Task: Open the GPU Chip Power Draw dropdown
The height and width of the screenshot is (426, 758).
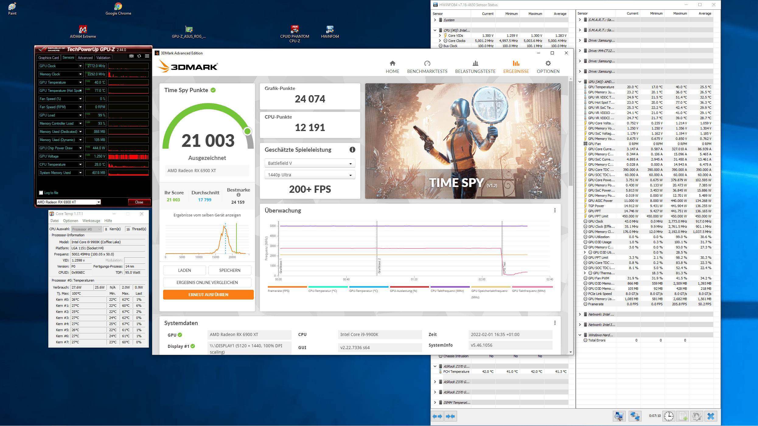Action: click(80, 148)
